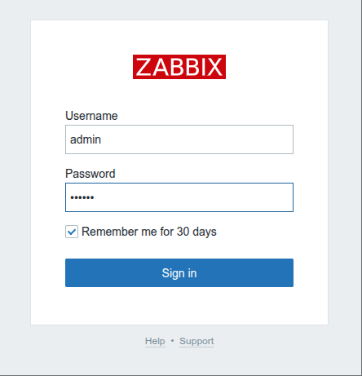Click the Username label above the field

[91, 116]
